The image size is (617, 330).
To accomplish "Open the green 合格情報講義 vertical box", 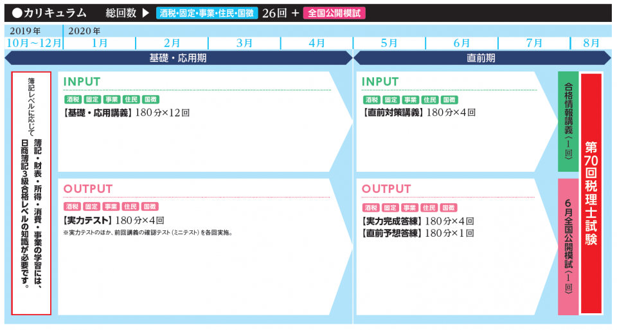I will coord(568,122).
